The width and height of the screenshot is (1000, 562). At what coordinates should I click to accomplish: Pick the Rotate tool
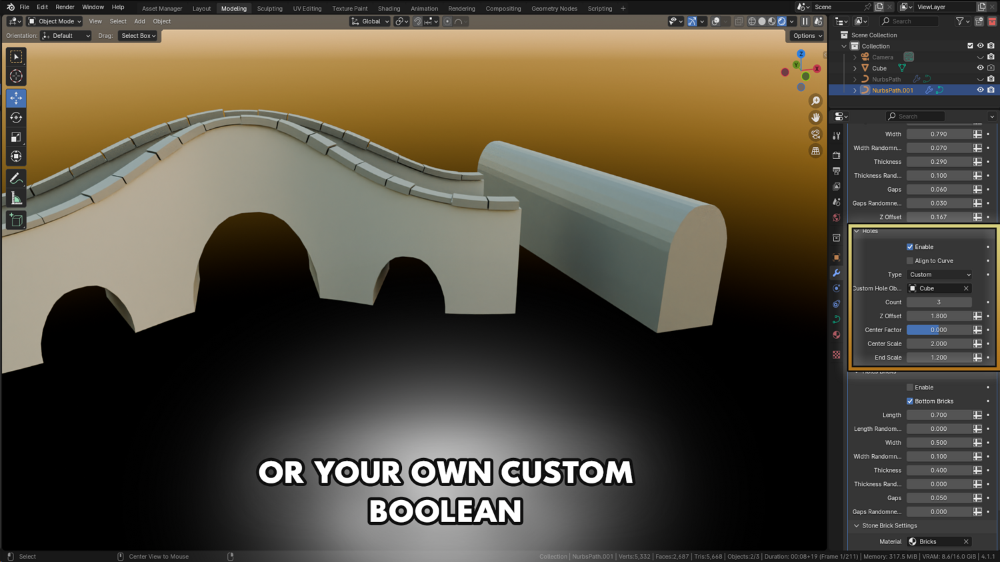[16, 117]
